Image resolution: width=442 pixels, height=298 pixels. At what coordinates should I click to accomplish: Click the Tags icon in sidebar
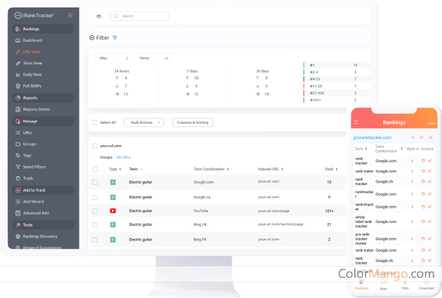click(x=18, y=155)
